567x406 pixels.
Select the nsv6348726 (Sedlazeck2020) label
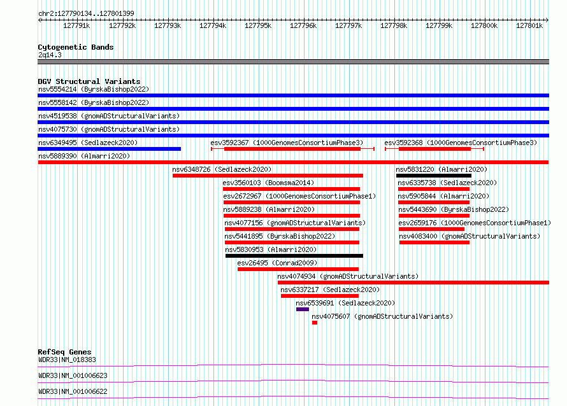point(222,169)
